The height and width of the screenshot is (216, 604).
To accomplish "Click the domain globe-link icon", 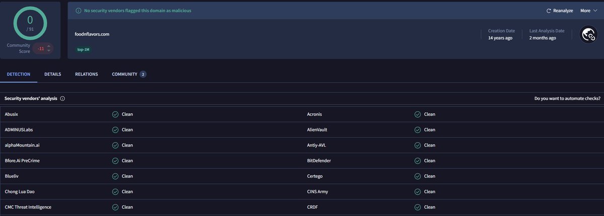I will coord(588,34).
